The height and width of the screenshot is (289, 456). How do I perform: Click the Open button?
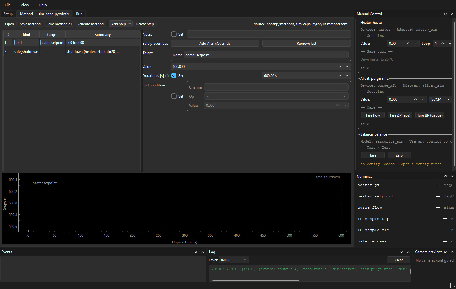[9, 24]
